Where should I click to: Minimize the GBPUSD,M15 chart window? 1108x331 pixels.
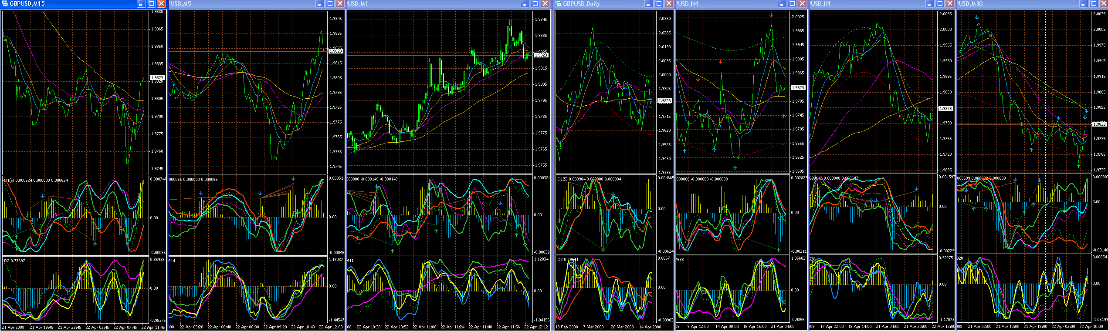click(x=141, y=4)
